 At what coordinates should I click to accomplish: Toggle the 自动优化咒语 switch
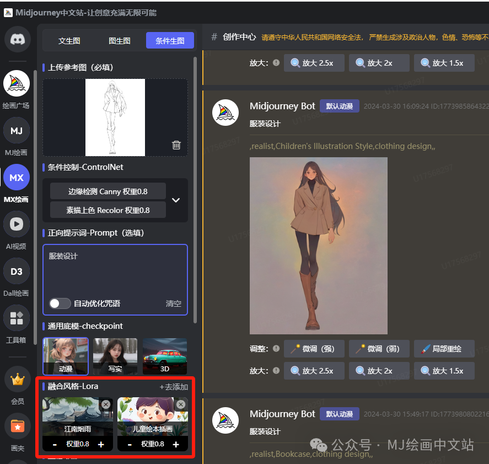tap(60, 303)
